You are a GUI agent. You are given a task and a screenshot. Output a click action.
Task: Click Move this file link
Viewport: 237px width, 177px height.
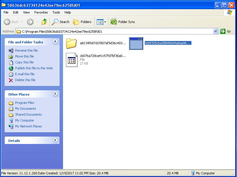25,56
